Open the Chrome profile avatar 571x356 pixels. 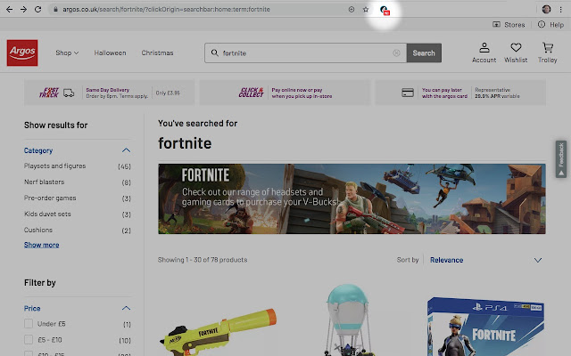click(546, 10)
